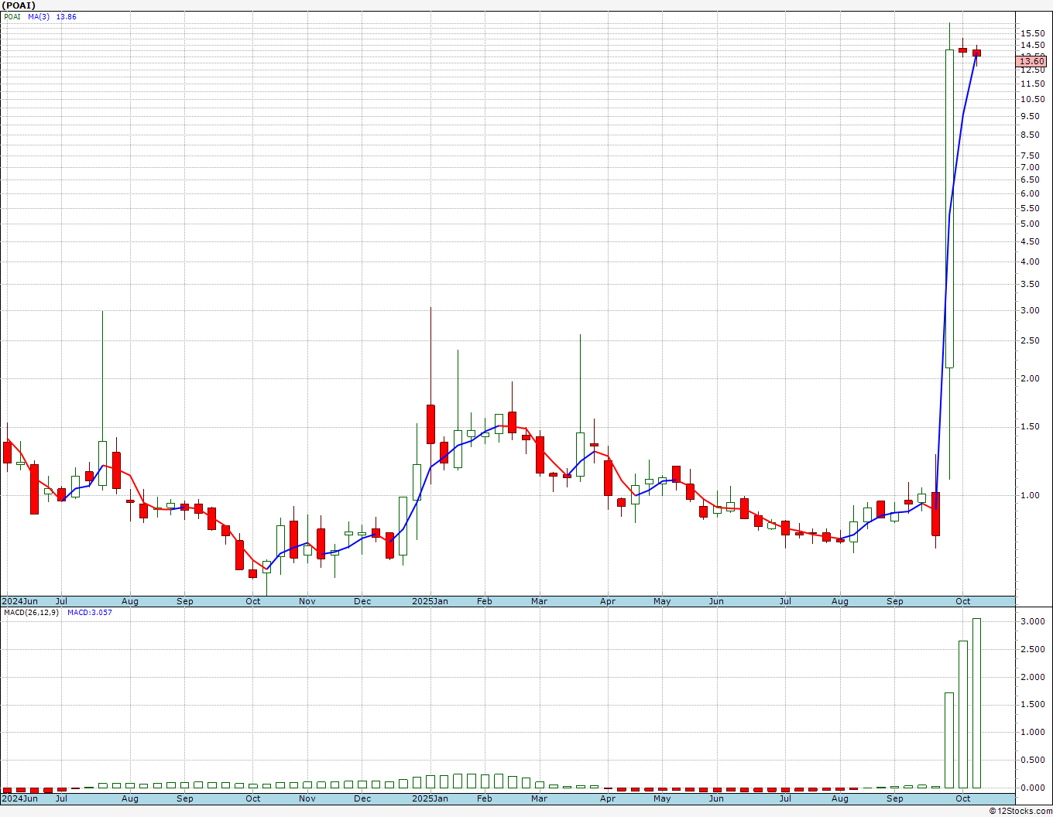This screenshot has height=817, width=1053.
Task: Click the (POAI) ticker title
Action: tap(19, 5)
